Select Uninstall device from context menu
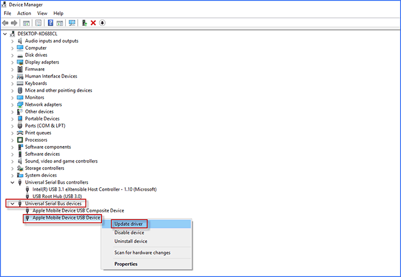 131,241
